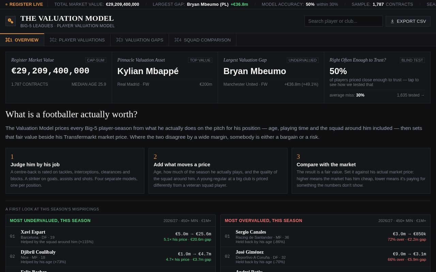Select the Djibril Coulibaly row
The image size is (436, 272).
coord(110,257)
